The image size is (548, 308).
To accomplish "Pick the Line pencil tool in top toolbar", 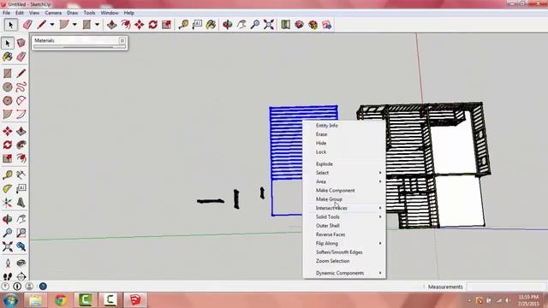I will tap(42, 25).
